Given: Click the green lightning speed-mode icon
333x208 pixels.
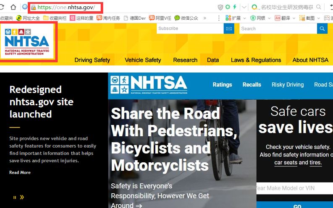Looking at the screenshot, I should coord(235,7).
